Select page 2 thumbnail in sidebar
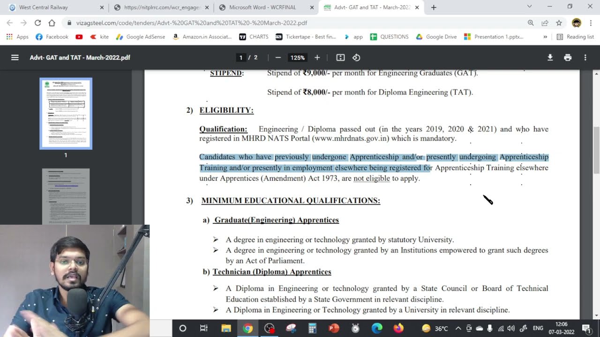The width and height of the screenshot is (600, 337). 66,197
